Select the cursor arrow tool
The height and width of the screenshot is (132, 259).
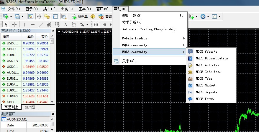coord(6,25)
